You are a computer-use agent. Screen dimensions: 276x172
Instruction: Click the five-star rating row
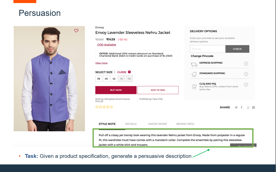click(x=104, y=107)
